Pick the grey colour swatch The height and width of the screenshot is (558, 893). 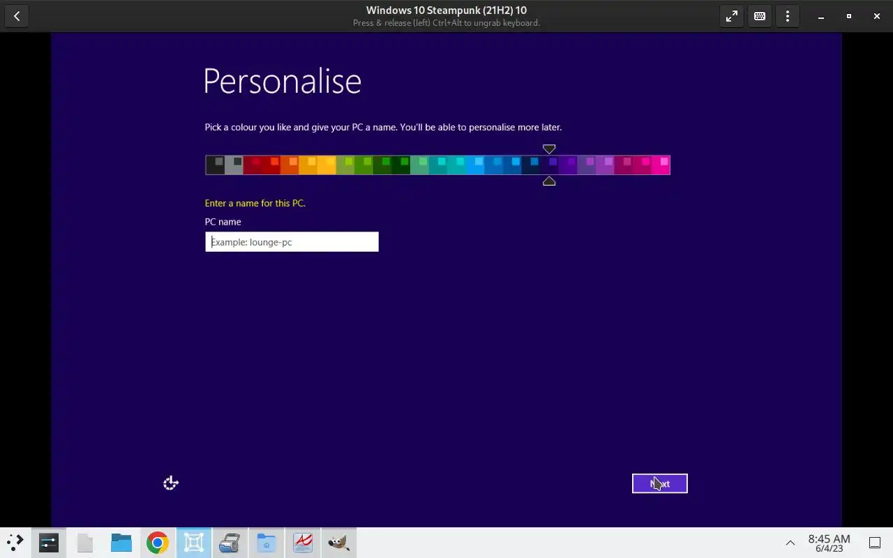pyautogui.click(x=234, y=165)
